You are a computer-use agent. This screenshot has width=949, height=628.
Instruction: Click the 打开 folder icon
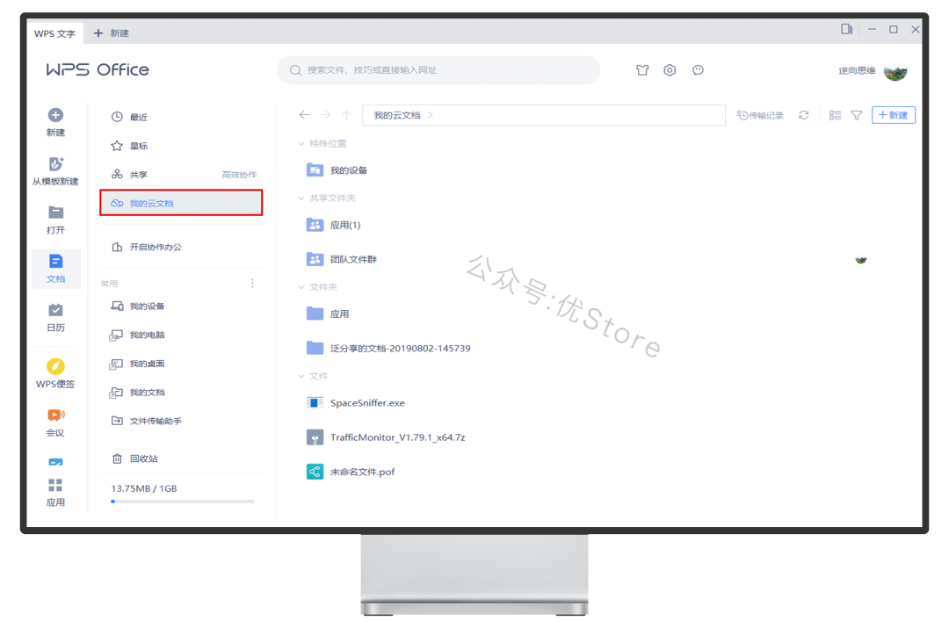point(55,213)
